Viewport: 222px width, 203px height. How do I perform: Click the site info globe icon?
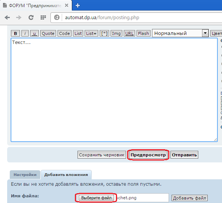point(57,17)
